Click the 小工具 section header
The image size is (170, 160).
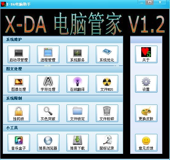[x=63, y=128]
